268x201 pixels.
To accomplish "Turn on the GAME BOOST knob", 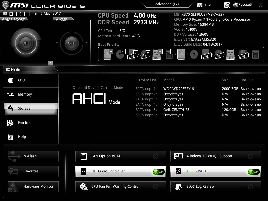I will (26, 43).
